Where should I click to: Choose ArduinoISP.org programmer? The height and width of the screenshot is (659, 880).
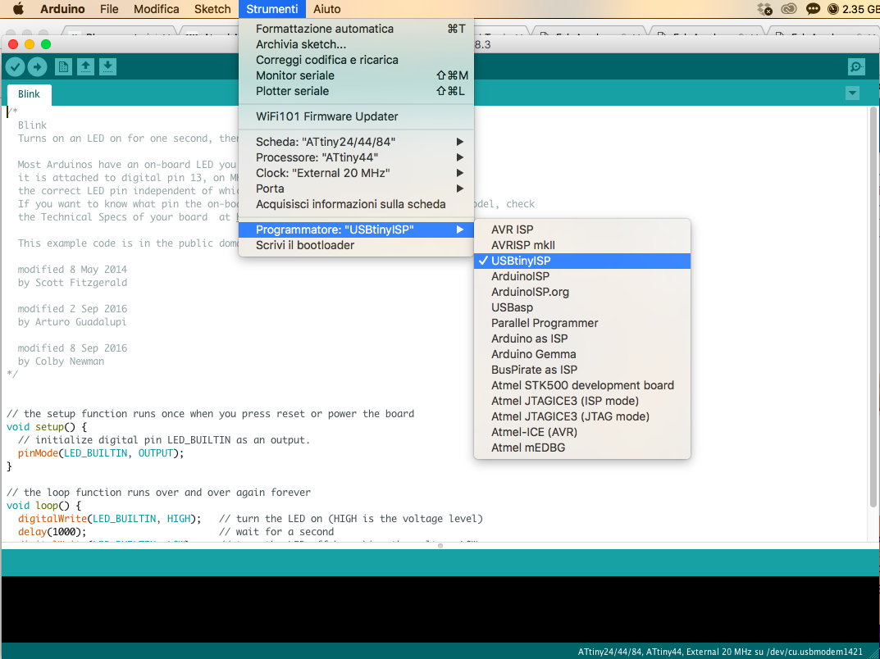pos(582,292)
